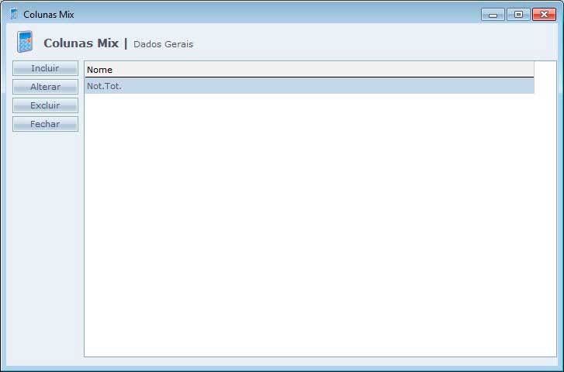The height and width of the screenshot is (372, 564).
Task: Minimize the Colunas Mix window
Action: (493, 14)
